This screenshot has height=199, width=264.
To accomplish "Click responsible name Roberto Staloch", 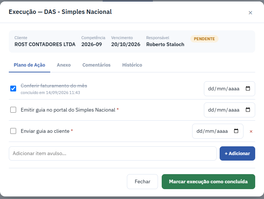I will (x=165, y=44).
